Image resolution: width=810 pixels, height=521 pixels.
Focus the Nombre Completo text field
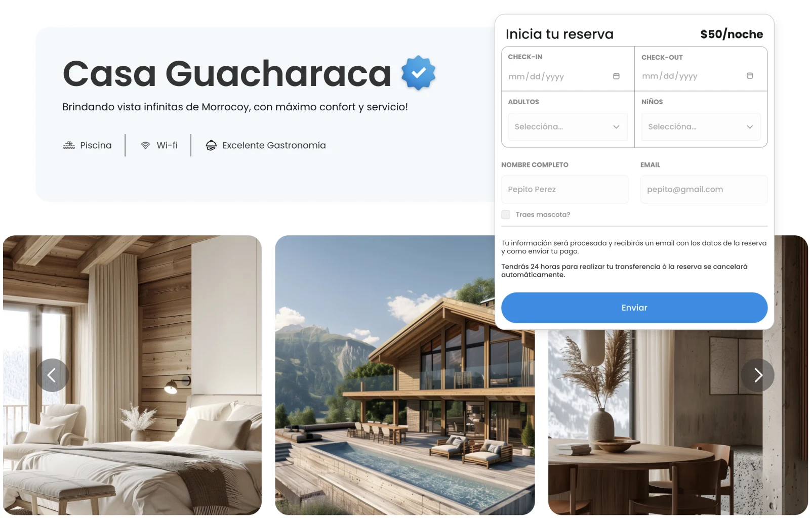(564, 189)
